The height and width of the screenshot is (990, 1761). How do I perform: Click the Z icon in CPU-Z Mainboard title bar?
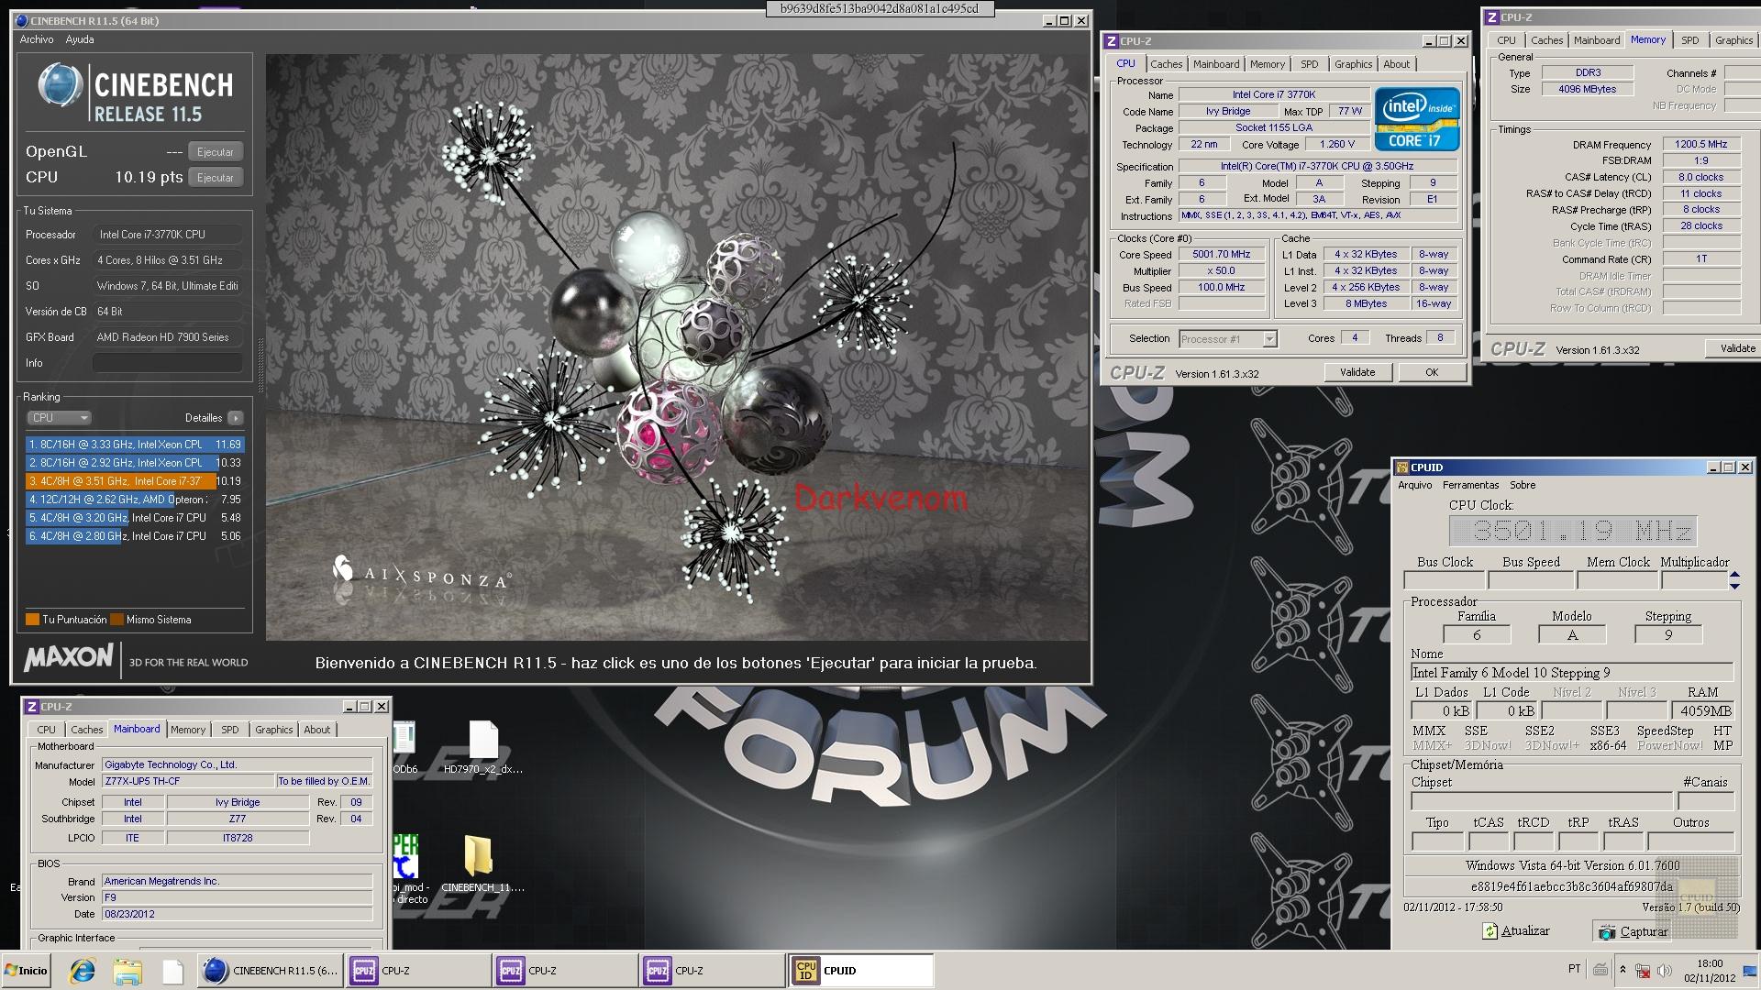point(31,707)
